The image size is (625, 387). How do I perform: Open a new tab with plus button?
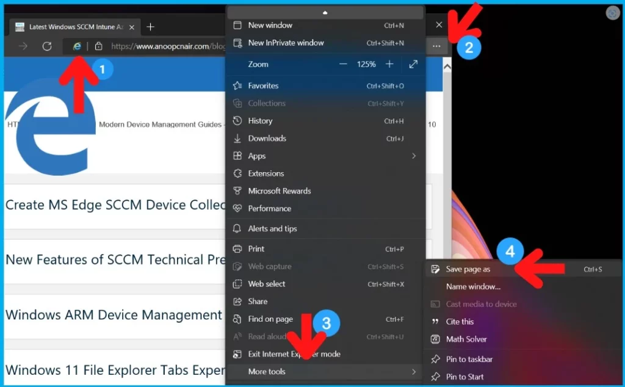150,27
